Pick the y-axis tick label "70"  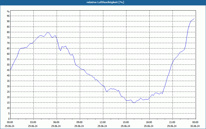8,43
